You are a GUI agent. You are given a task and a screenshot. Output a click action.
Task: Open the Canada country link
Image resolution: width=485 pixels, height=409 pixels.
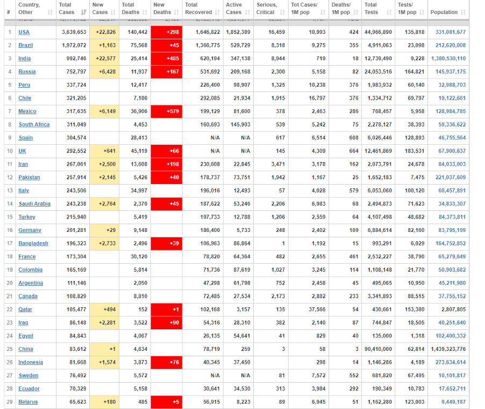click(28, 297)
